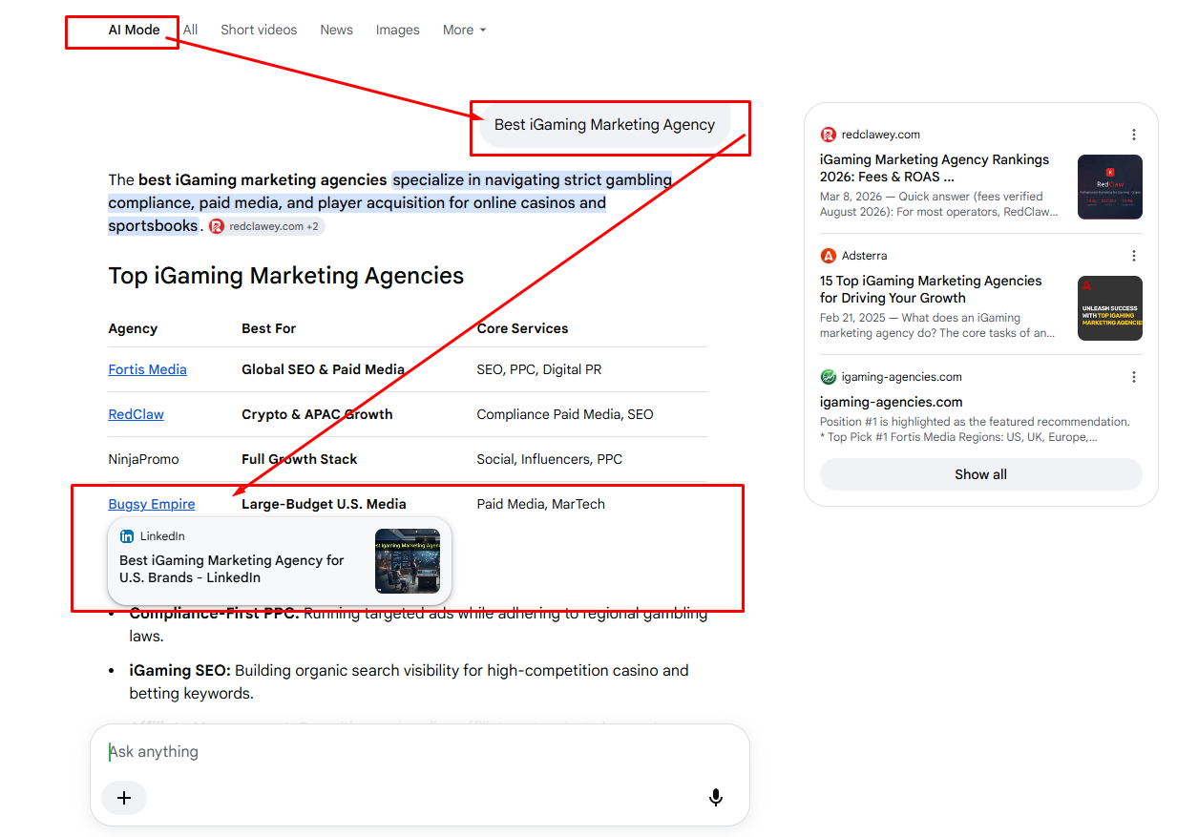The height and width of the screenshot is (837, 1177).
Task: Expand the More dropdown menu
Action: pyautogui.click(x=464, y=30)
